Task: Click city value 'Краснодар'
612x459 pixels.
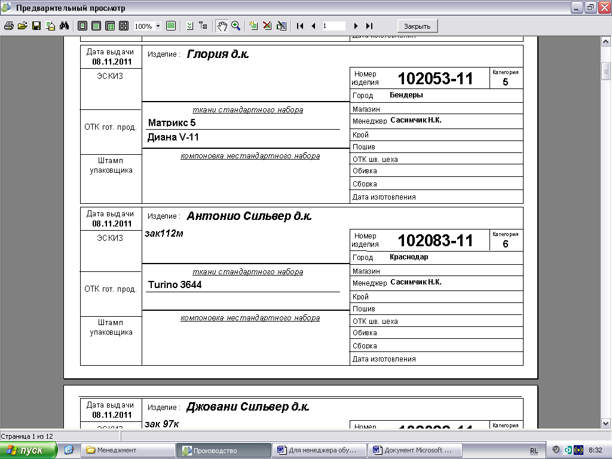Action: [409, 257]
